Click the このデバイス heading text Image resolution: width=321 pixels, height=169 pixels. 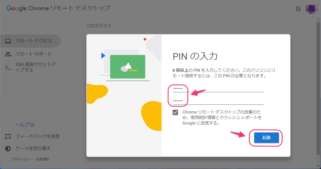[x=99, y=26]
